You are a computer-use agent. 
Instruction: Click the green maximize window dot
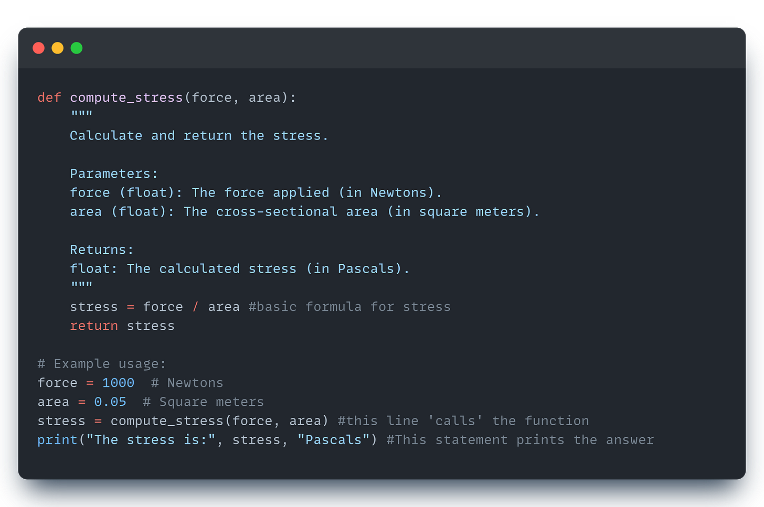(x=77, y=48)
